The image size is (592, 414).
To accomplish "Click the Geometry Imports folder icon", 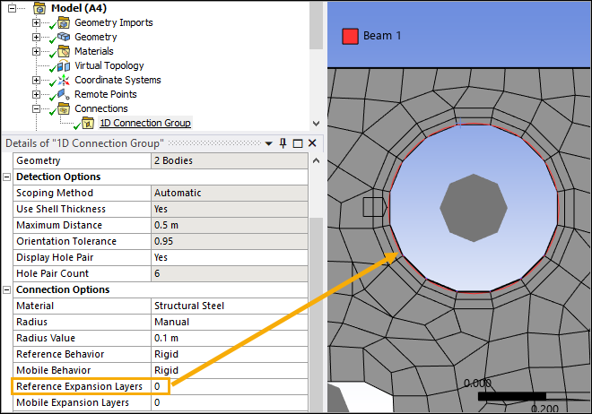I will [65, 22].
